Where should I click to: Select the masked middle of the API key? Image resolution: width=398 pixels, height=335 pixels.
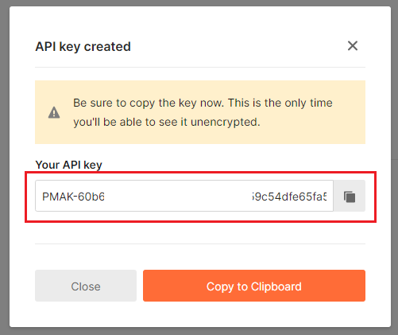(178, 197)
